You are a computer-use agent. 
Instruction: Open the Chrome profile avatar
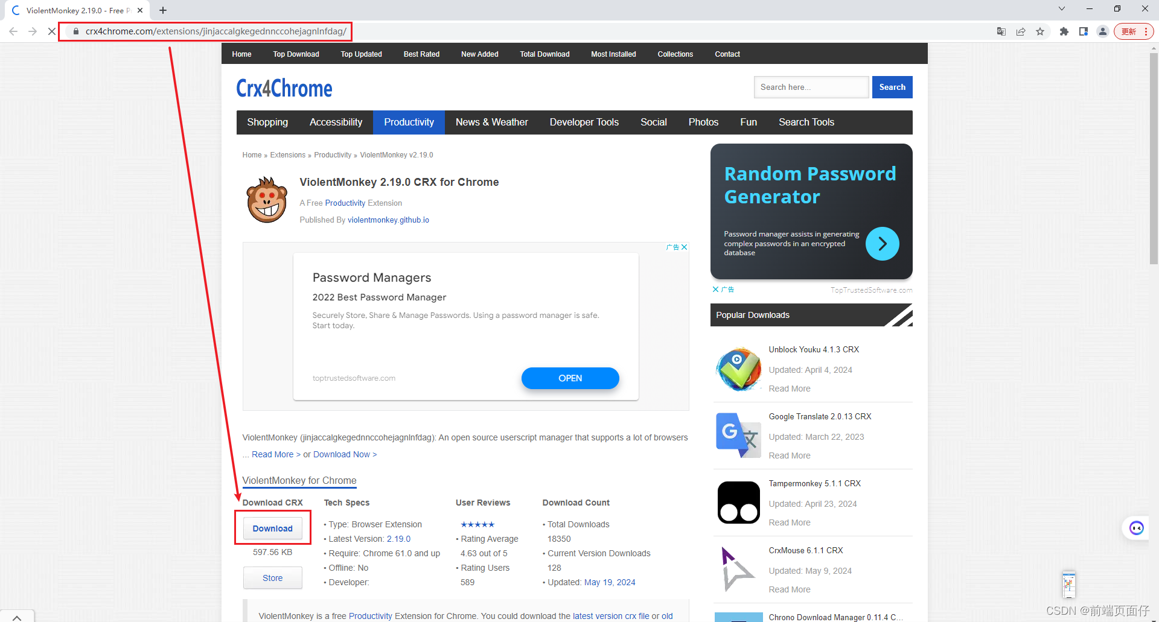tap(1103, 31)
